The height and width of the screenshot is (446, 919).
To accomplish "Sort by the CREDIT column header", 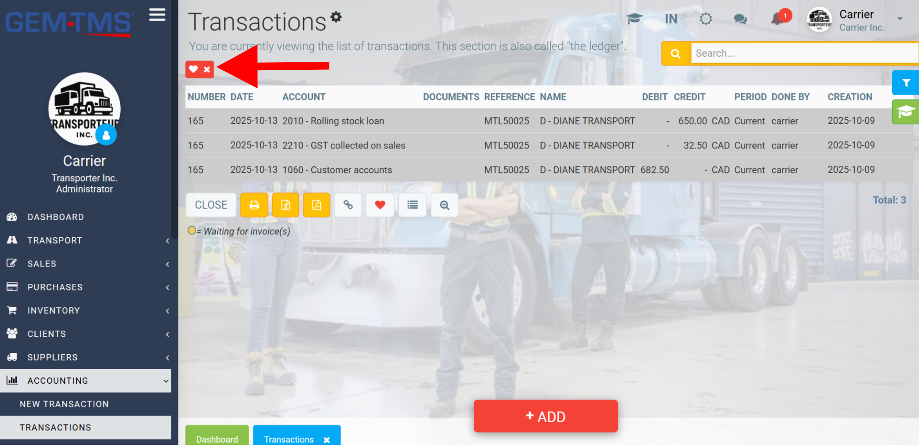I will pos(690,97).
